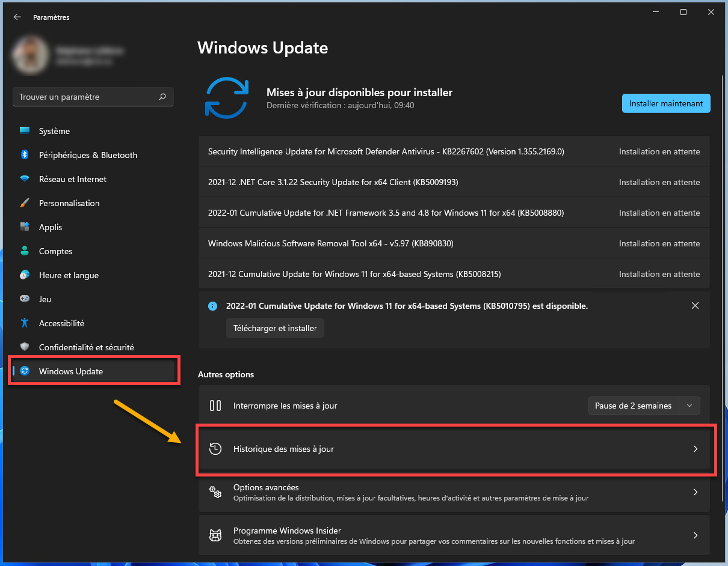Click the Windows Update page heading

[263, 48]
